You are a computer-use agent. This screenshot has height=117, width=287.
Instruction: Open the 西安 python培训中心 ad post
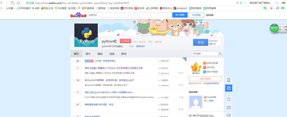pos(108,92)
